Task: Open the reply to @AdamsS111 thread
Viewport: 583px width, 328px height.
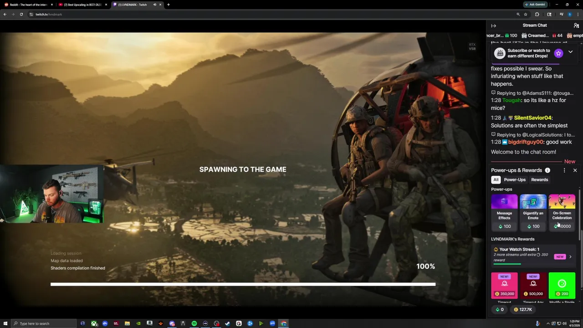Action: (x=532, y=93)
